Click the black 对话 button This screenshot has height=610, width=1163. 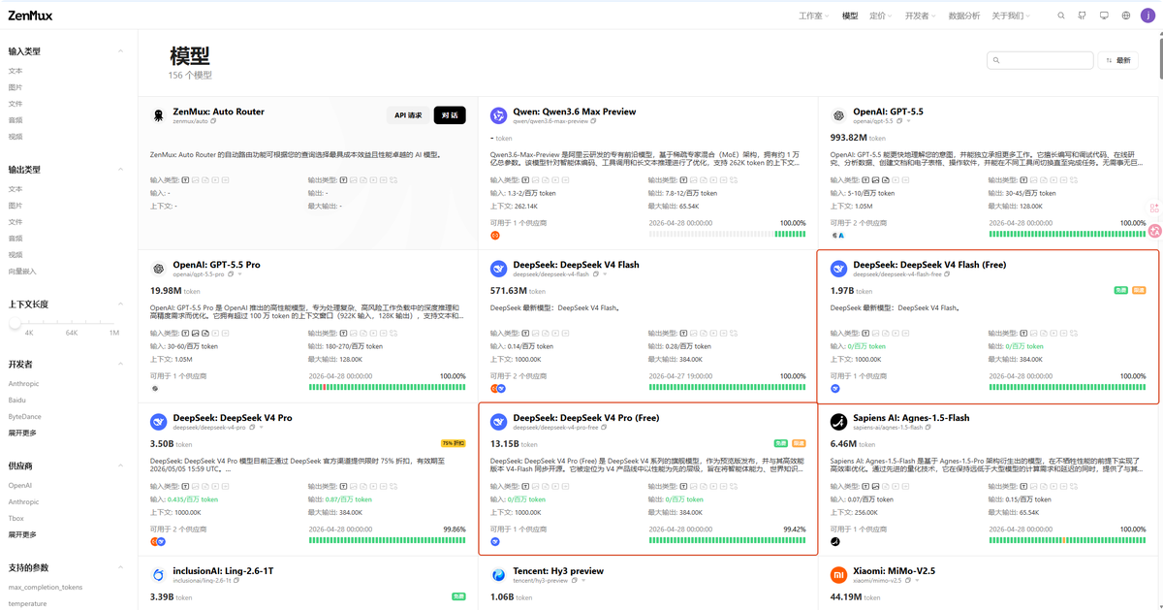coord(450,115)
